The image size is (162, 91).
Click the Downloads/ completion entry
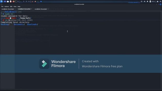(x=33, y=25)
